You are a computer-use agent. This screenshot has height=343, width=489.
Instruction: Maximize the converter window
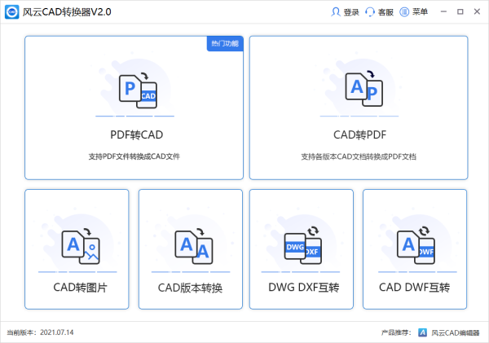point(460,12)
